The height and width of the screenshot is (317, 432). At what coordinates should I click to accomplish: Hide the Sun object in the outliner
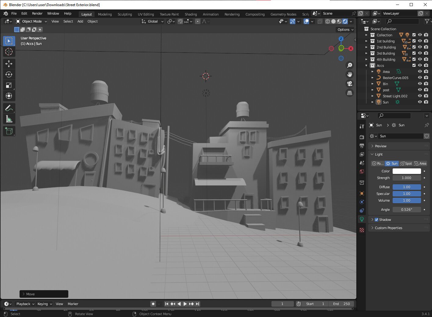point(420,102)
